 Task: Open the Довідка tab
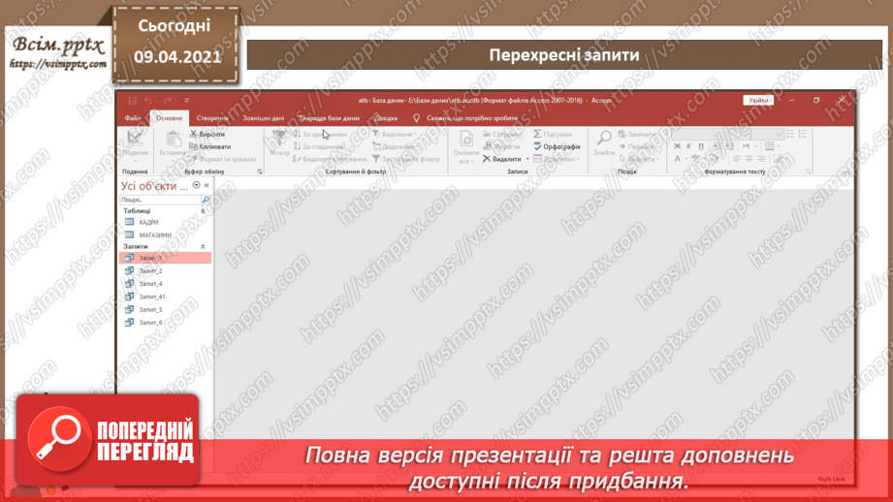(x=386, y=118)
